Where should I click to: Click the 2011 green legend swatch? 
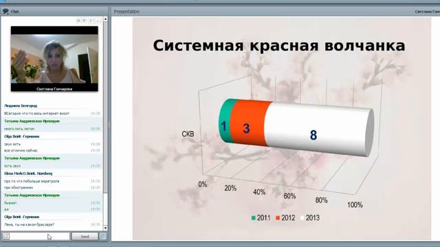pyautogui.click(x=254, y=218)
